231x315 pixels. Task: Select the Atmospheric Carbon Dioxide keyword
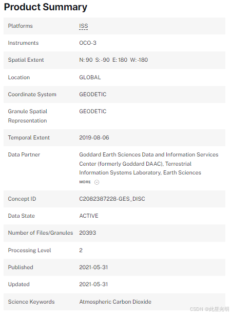pos(115,302)
